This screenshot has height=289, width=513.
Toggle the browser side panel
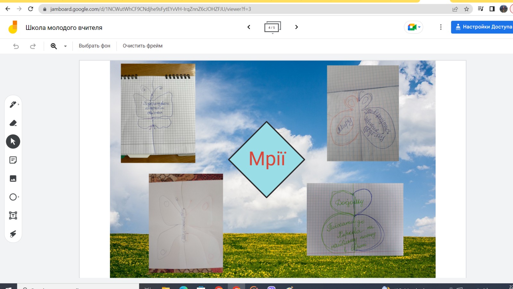click(x=492, y=9)
